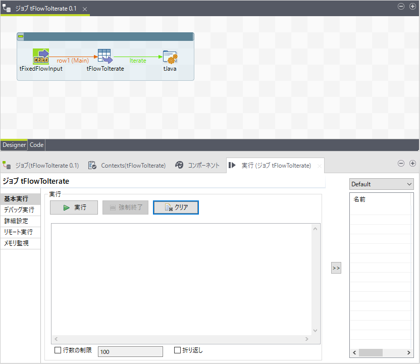Run the job with the 実行 button
Viewport: 420px width, 364px height.
click(x=74, y=207)
